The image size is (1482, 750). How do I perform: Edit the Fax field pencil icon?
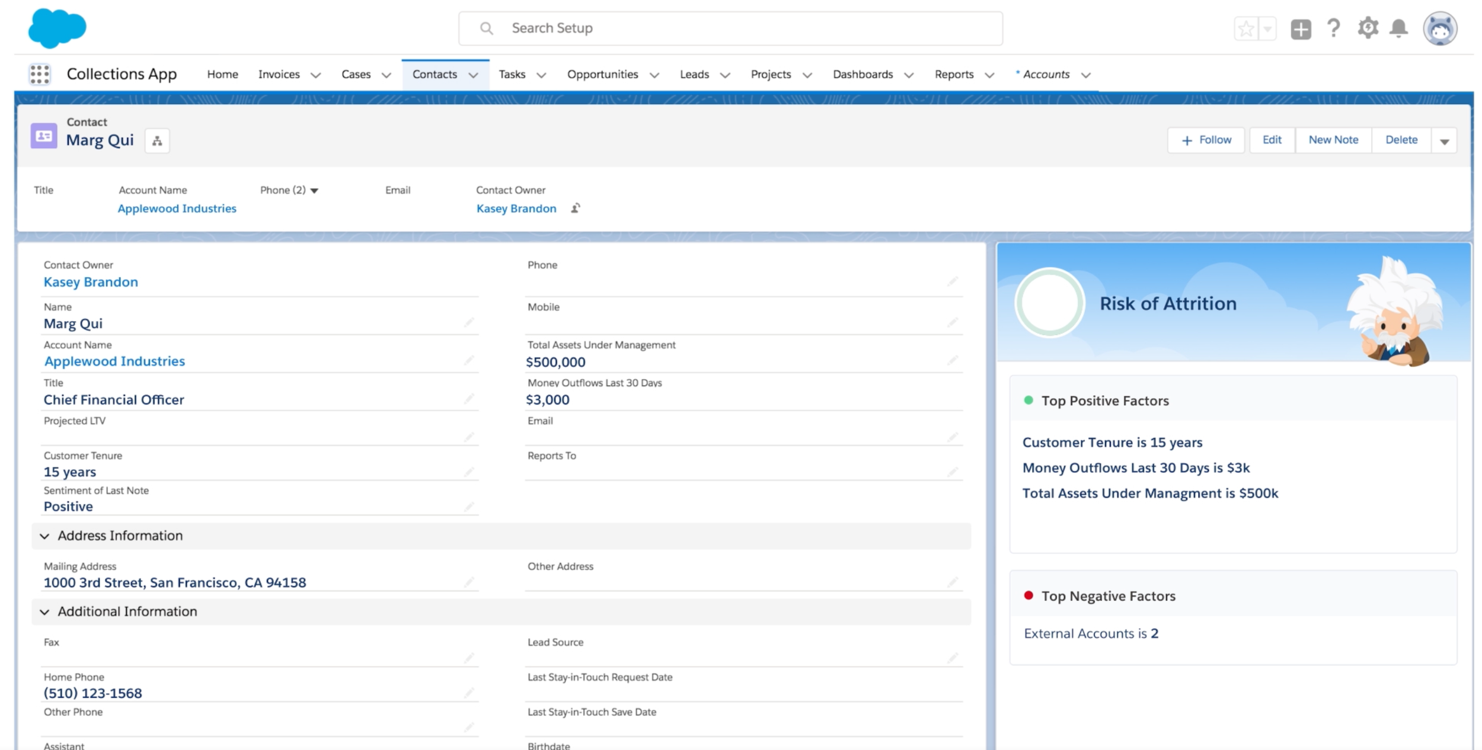(x=469, y=658)
